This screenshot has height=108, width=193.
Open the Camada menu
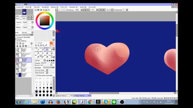[x=45, y=7]
